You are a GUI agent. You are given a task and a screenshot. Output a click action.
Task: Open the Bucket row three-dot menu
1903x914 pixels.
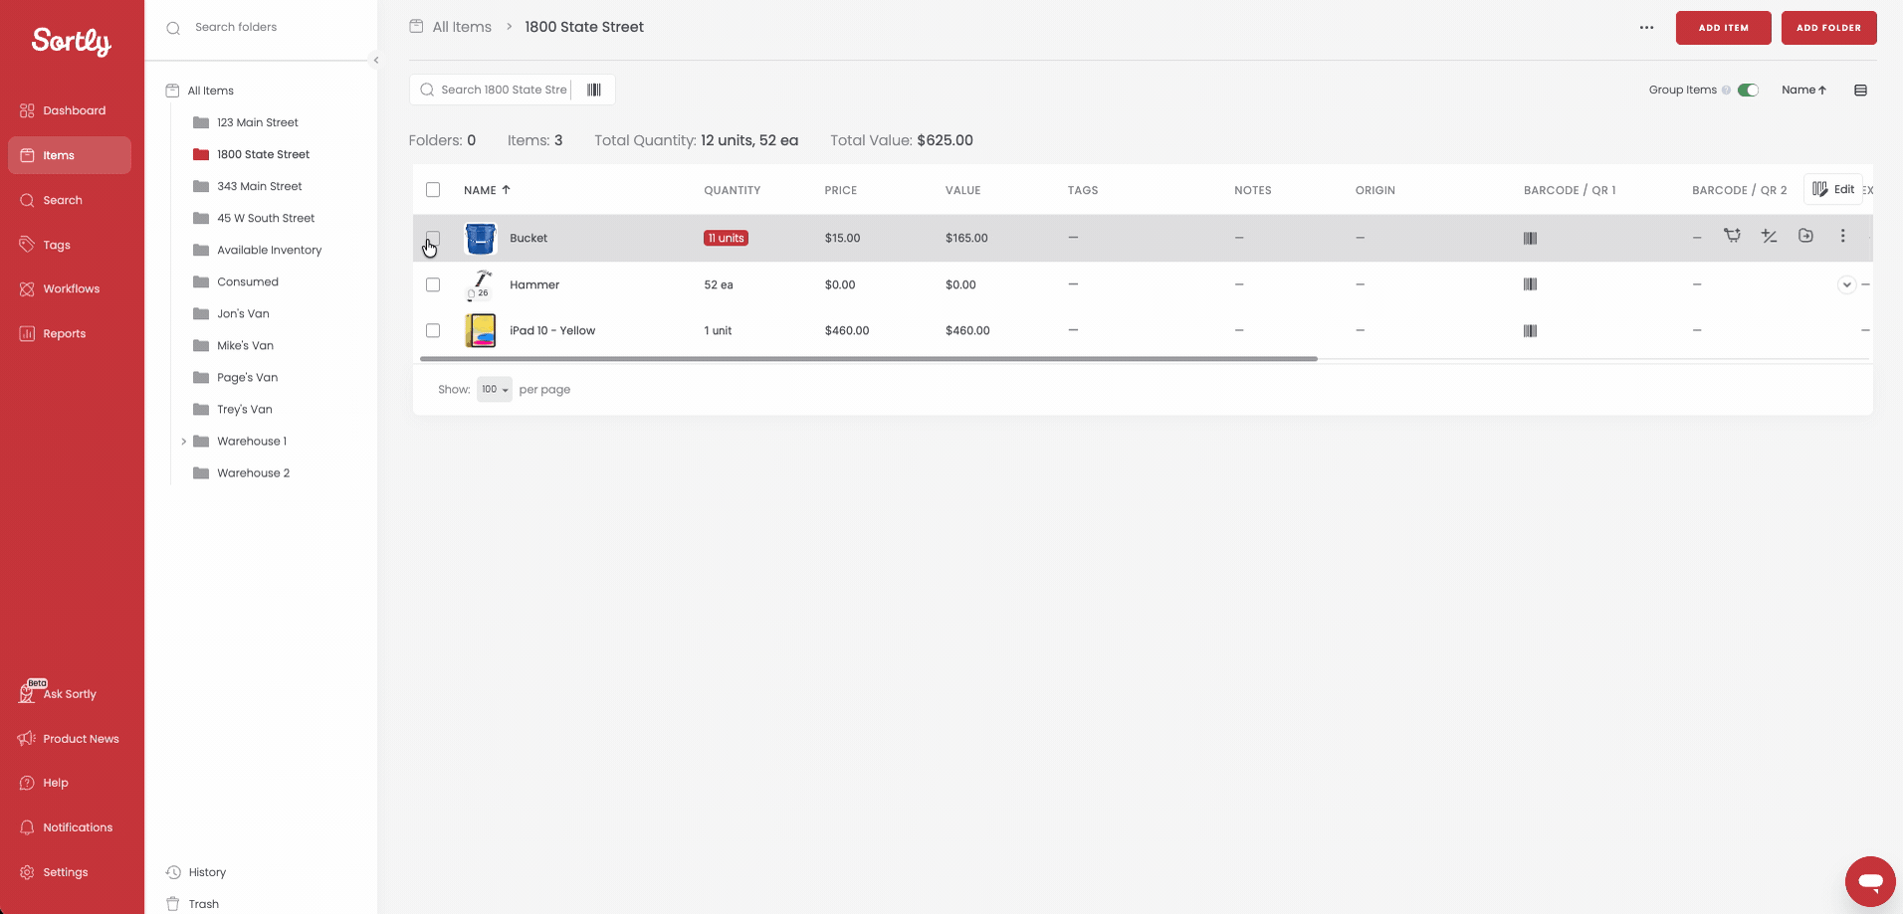[x=1842, y=236]
